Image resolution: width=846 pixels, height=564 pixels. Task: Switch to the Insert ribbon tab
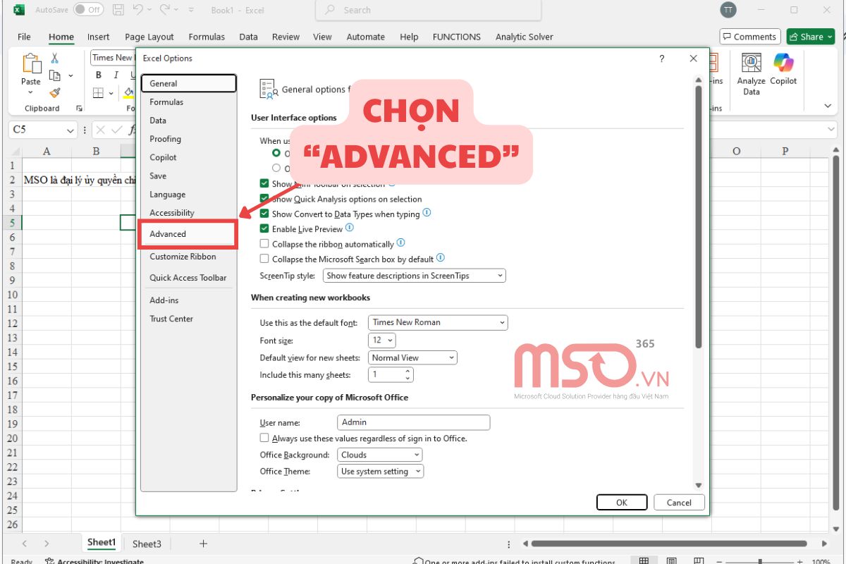point(98,37)
